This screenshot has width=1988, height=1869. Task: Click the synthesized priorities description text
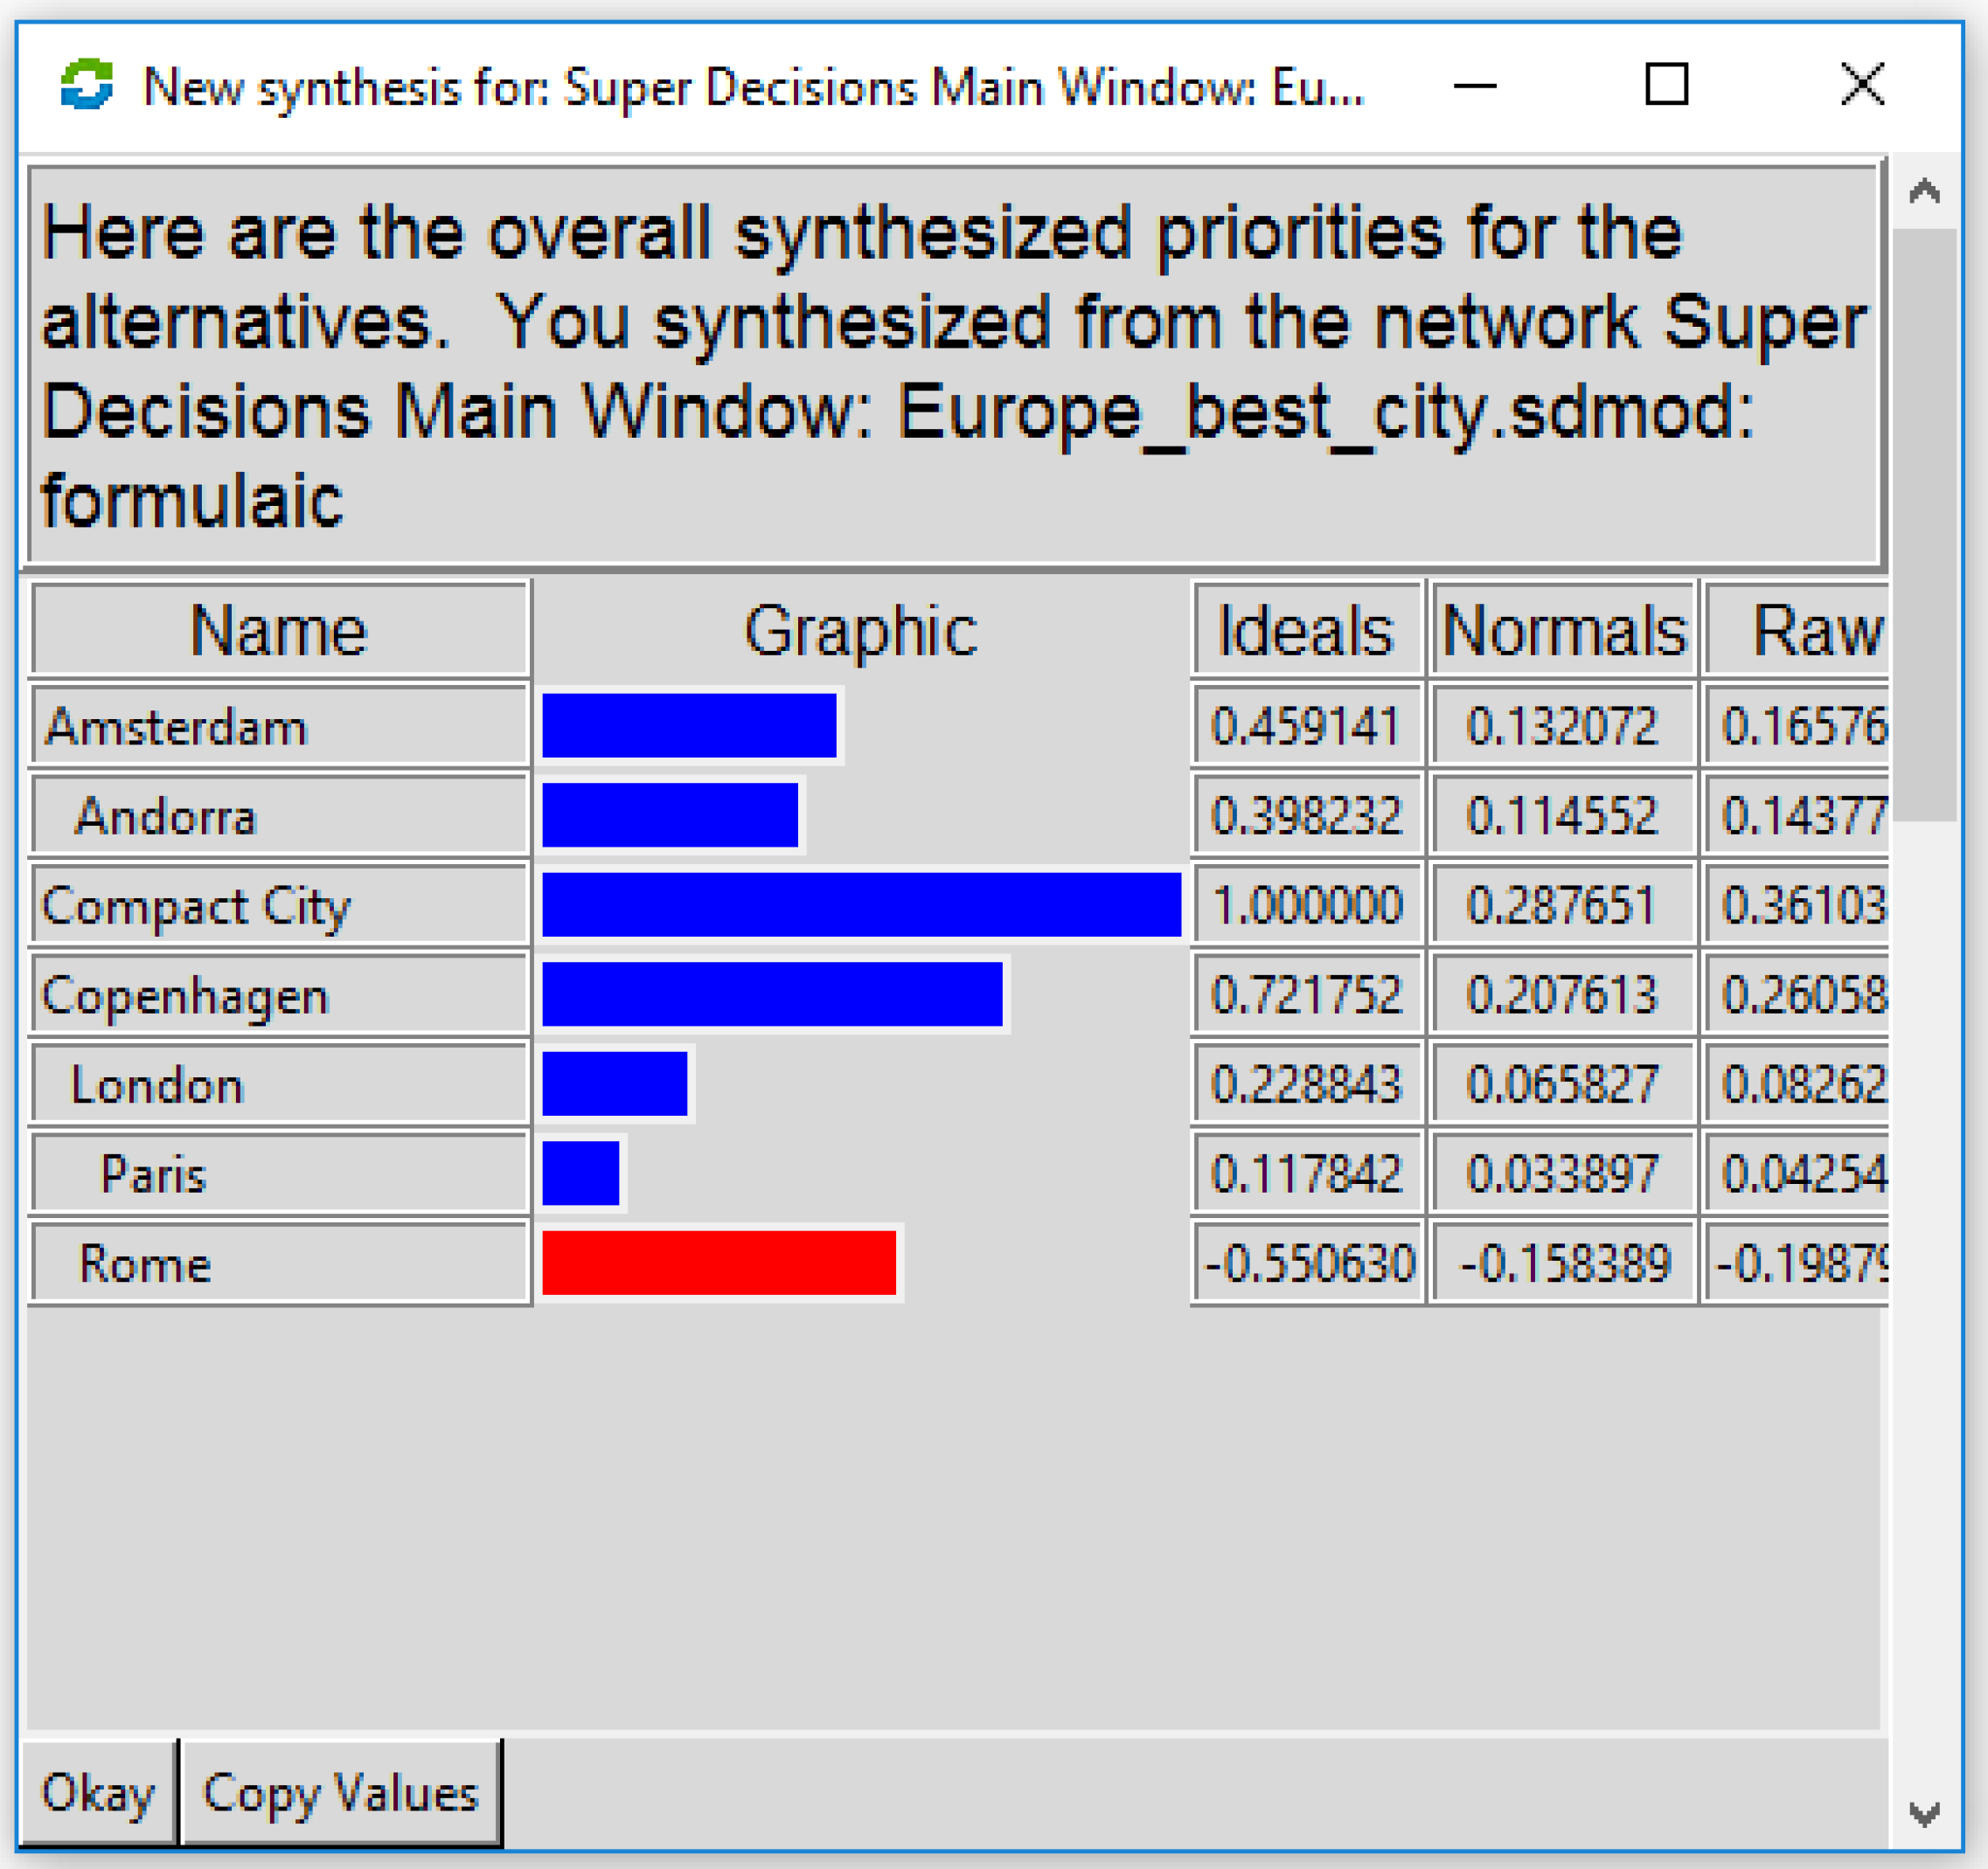pos(950,365)
